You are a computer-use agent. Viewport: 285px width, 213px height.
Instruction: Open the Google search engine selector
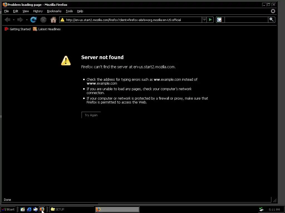coord(220,20)
